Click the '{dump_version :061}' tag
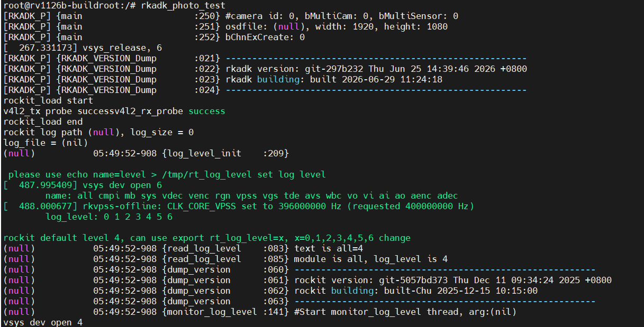The image size is (644, 327). (x=225, y=280)
